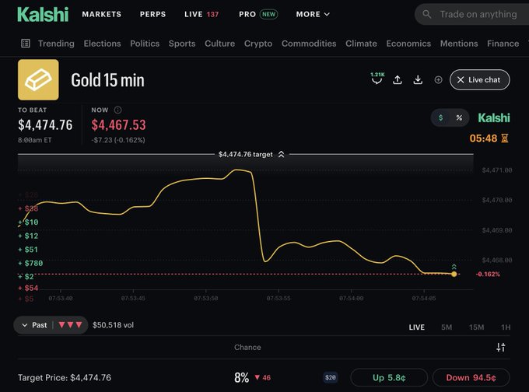
Task: Click 'Target Price: $4,474.76' row text
Action: (x=65, y=377)
